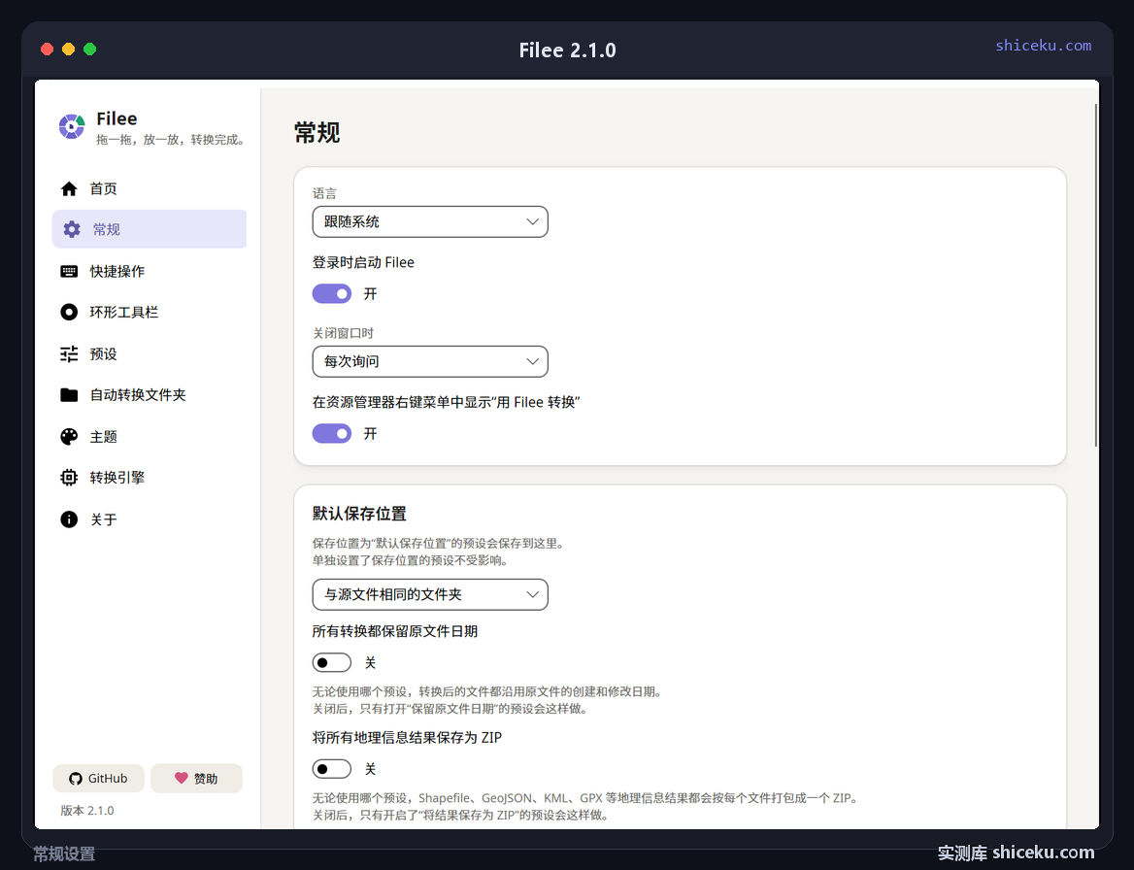Select the 常规 sidebar item
The image size is (1134, 870).
click(149, 229)
